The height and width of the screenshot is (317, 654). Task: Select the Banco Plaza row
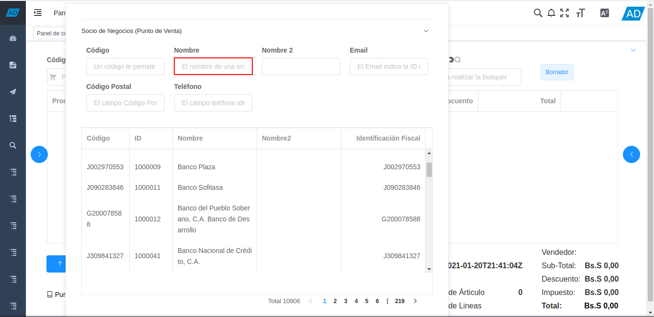coord(253,167)
